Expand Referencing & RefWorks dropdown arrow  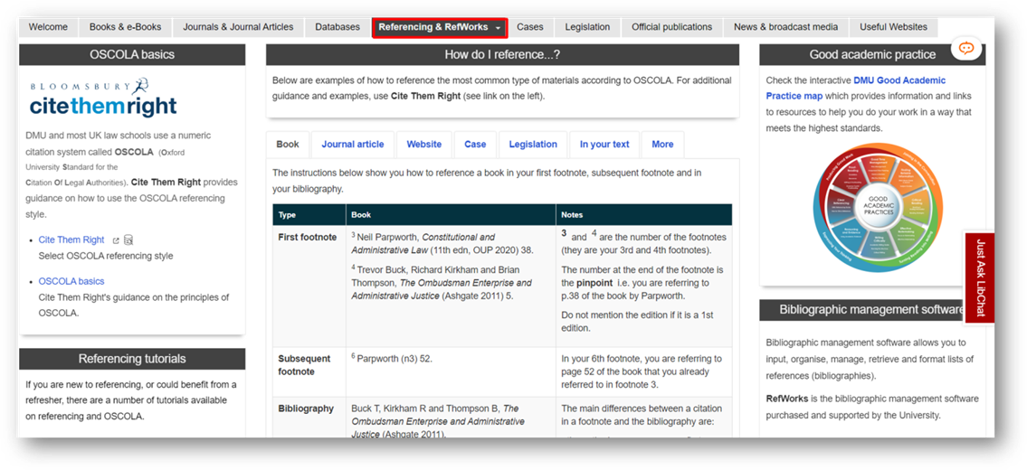click(x=499, y=28)
